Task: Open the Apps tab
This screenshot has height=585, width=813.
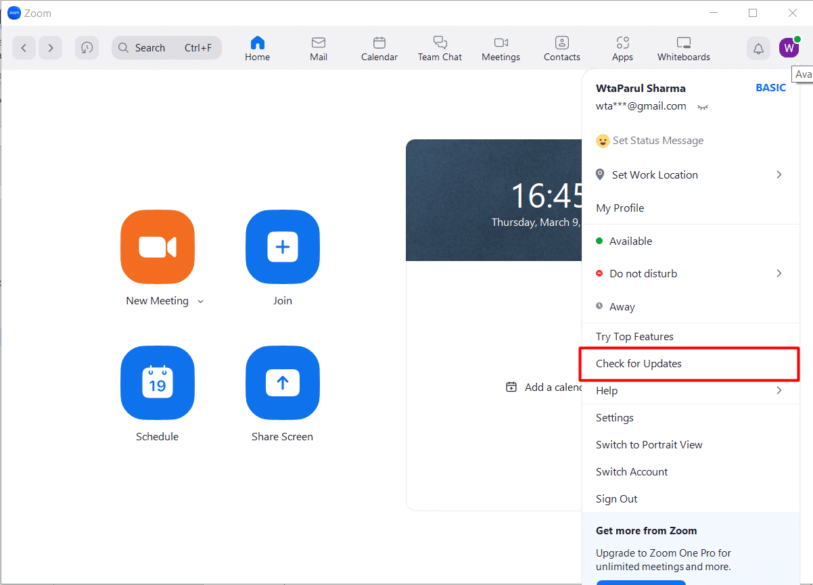Action: [622, 49]
